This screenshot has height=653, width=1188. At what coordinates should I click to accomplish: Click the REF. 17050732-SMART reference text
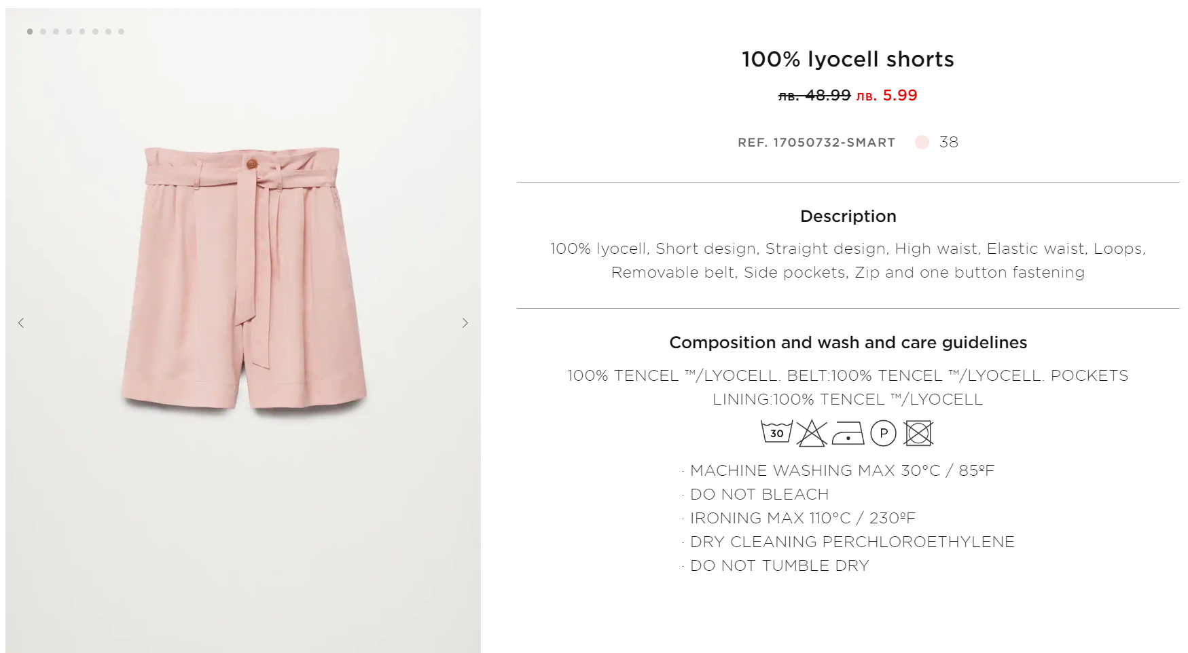816,143
